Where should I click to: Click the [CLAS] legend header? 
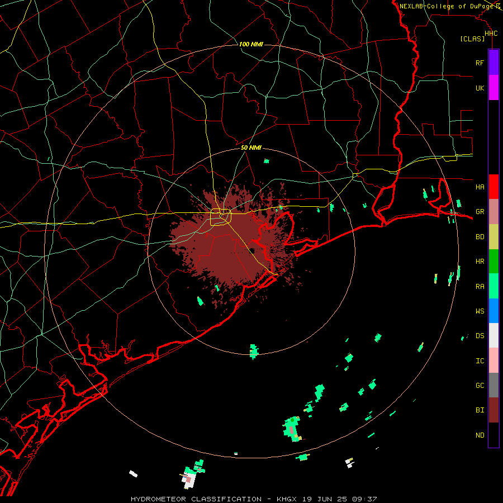pos(472,39)
